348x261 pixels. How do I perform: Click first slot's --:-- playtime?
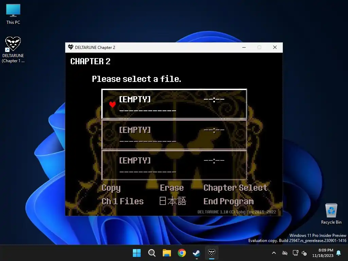(214, 100)
